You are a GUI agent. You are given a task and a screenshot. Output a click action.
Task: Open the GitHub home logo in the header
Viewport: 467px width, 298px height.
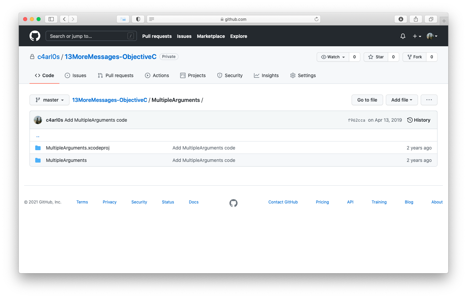pyautogui.click(x=35, y=36)
